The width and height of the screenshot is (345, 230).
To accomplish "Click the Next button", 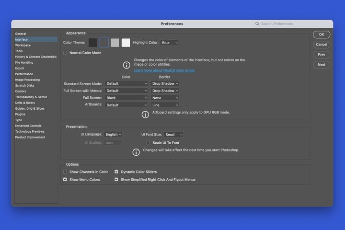I will pos(322,65).
